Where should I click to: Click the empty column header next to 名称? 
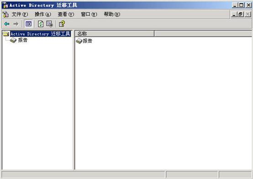pos(203,33)
